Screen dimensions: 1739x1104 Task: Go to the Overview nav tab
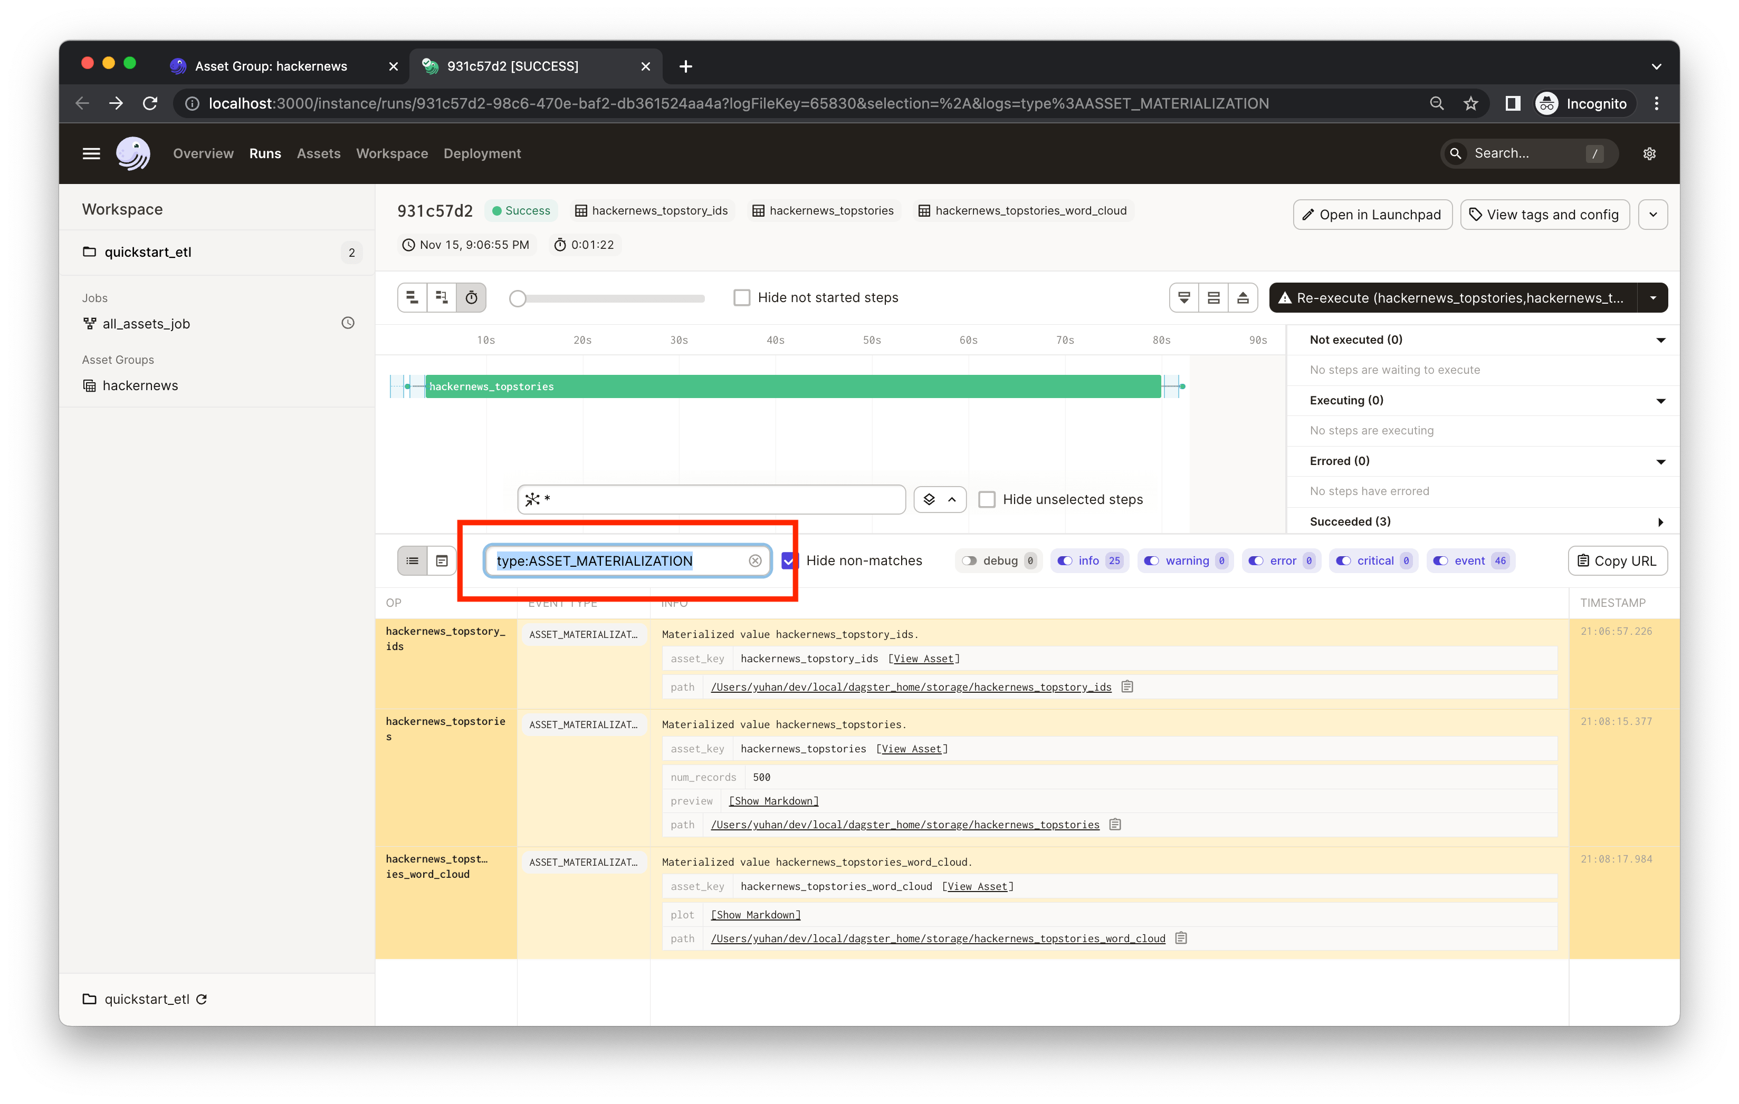203,154
